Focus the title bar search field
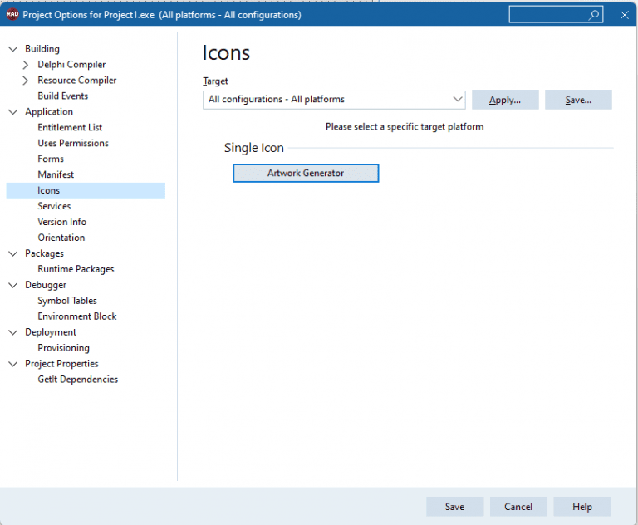 point(556,15)
